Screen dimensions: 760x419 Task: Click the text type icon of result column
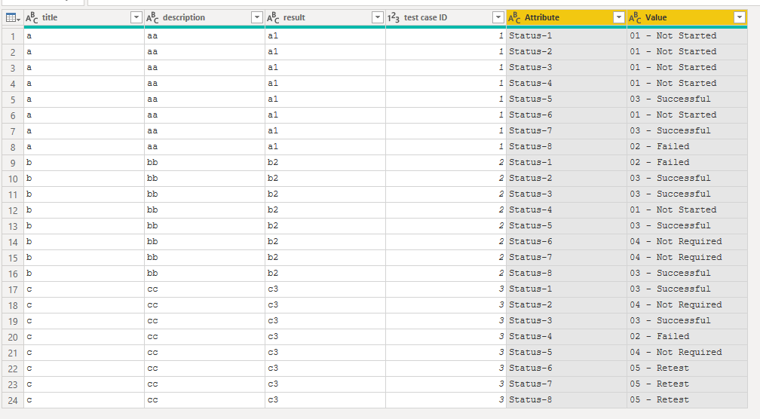coord(274,18)
